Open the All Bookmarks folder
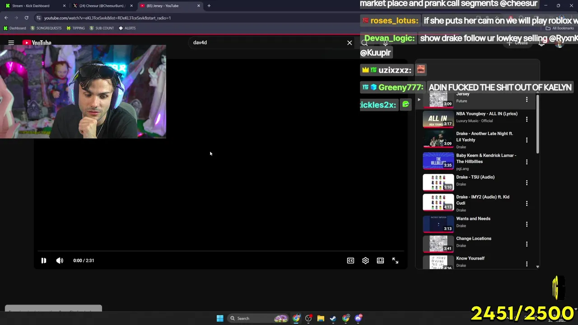The image size is (578, 325). 560,28
